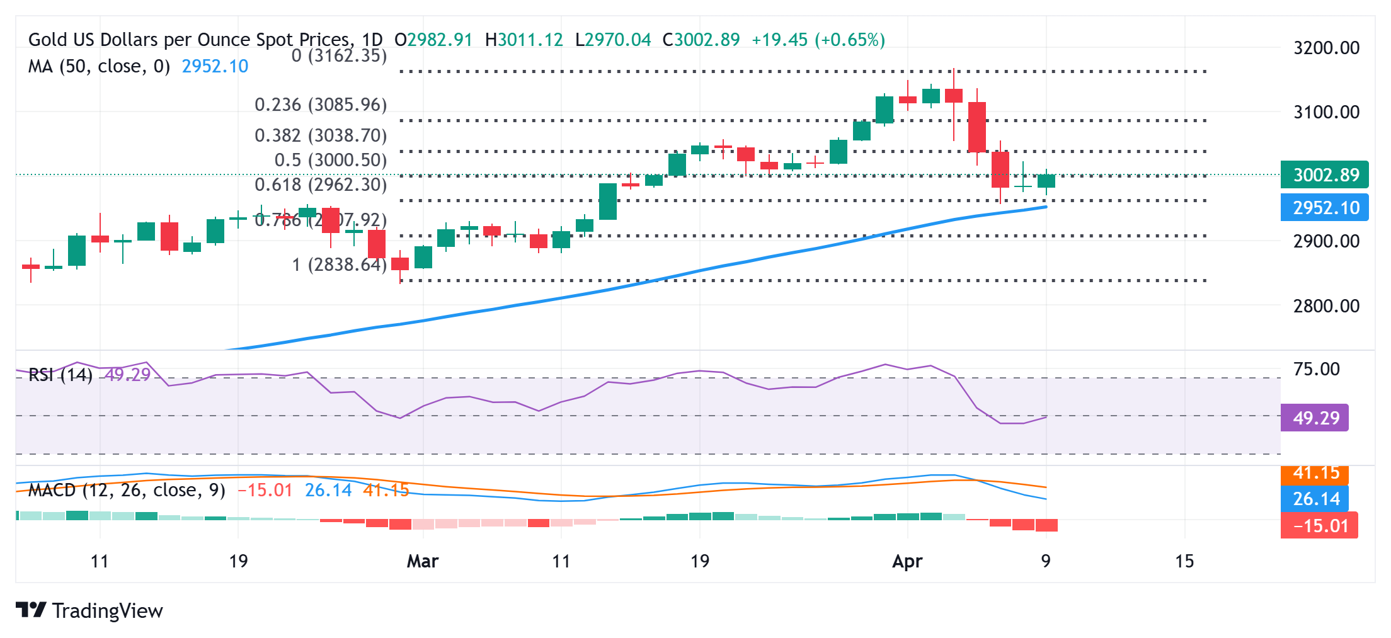
Task: Select the MACD (12, 26, close, 9) legend
Action: (x=127, y=490)
